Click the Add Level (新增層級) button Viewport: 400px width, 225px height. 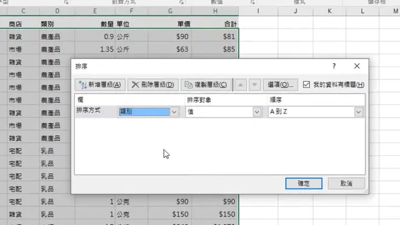tap(100, 85)
